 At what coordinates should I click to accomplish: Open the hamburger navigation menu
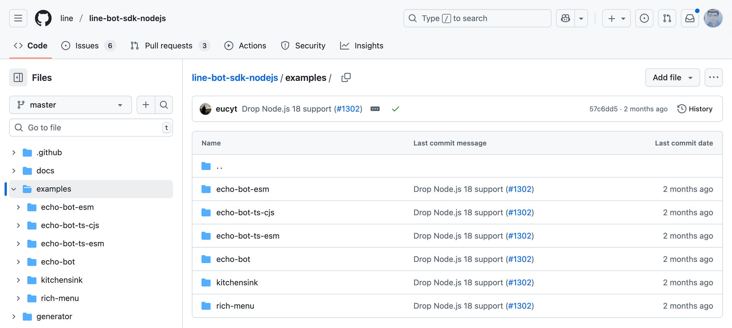click(18, 18)
